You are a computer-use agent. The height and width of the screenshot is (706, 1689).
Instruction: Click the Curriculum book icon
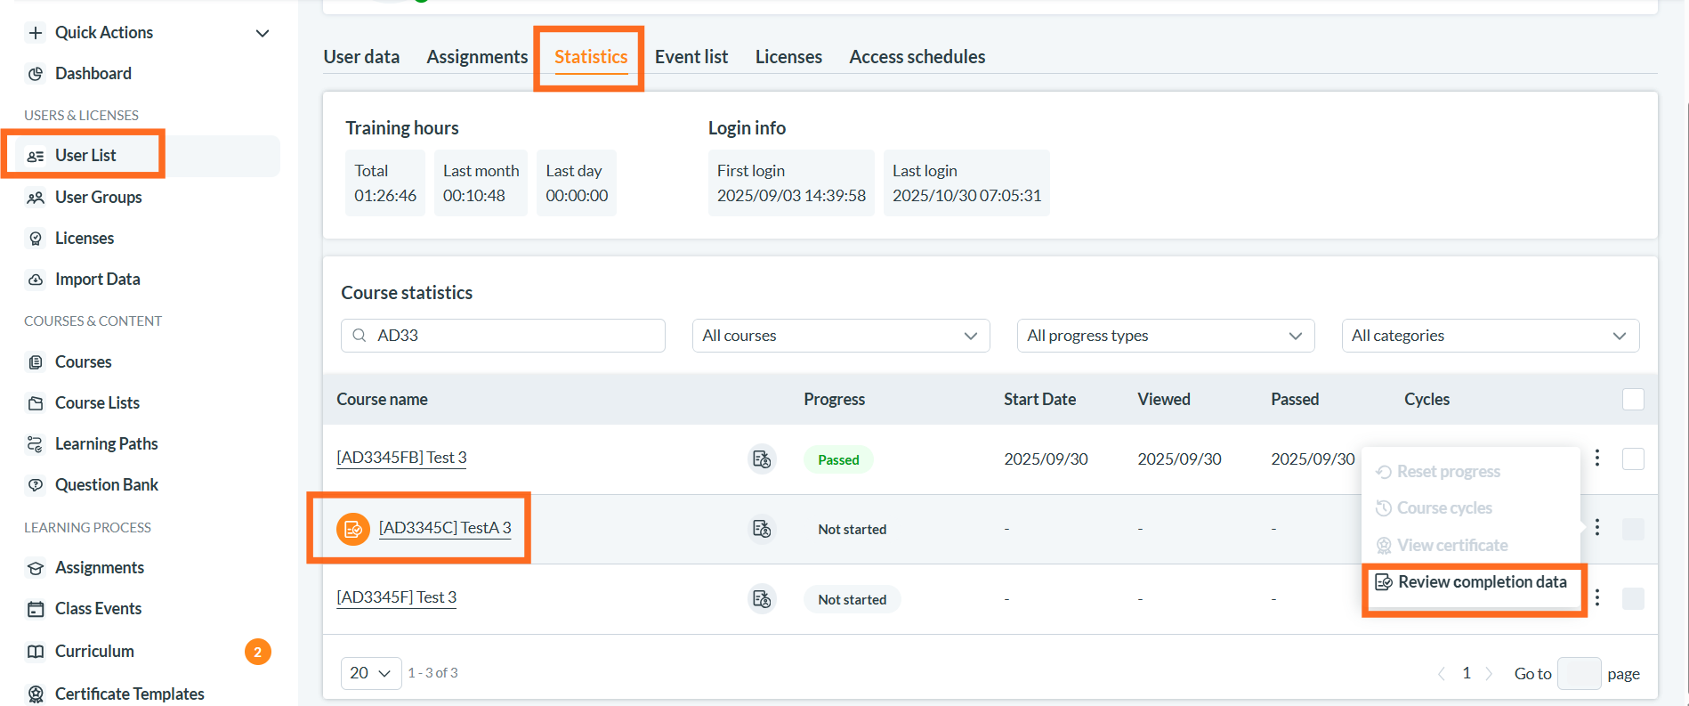coord(36,652)
